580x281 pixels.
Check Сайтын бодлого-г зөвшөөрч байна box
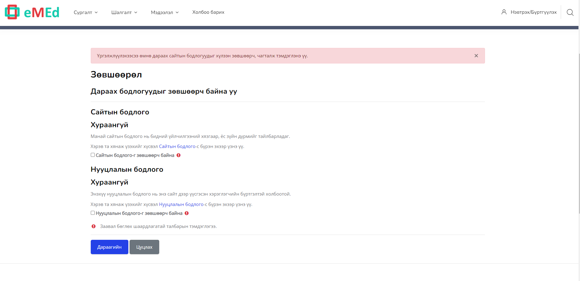tap(93, 155)
